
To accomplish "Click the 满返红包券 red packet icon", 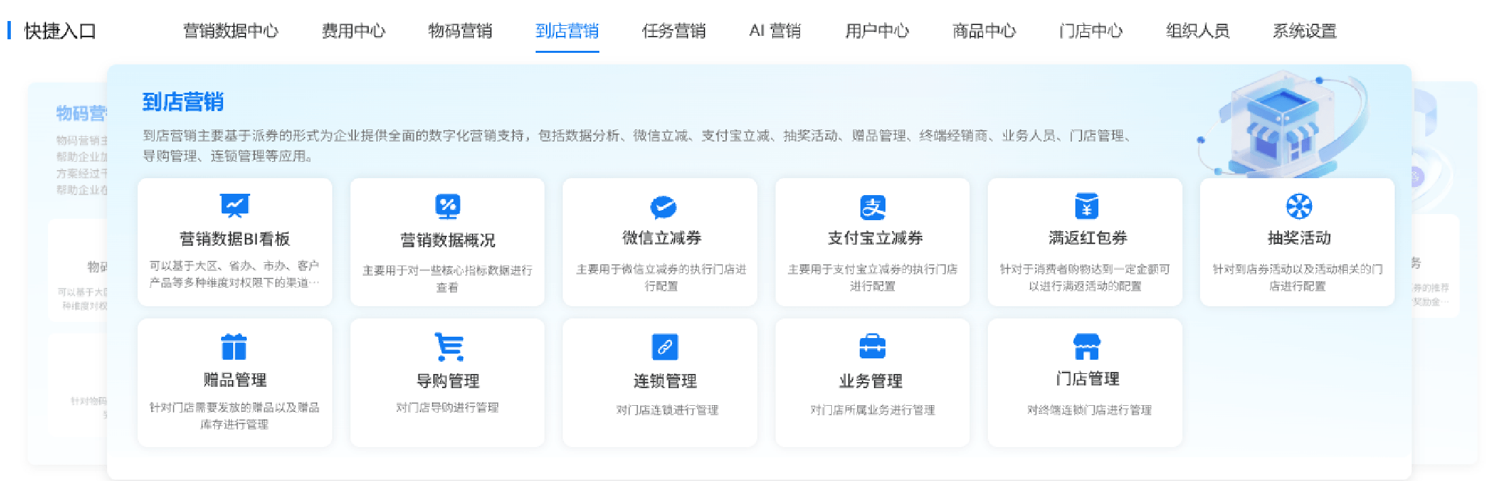I will pos(1087,207).
